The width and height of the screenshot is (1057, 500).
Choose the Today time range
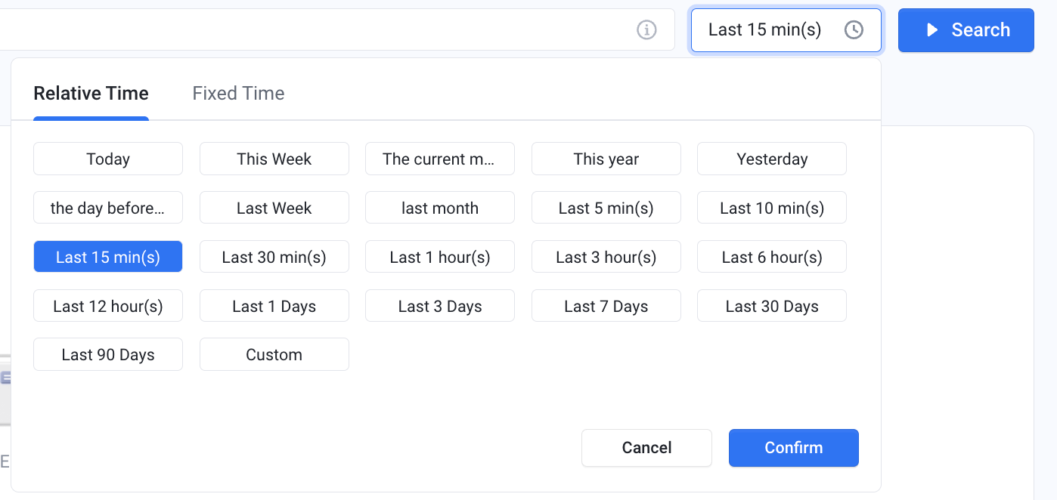(x=108, y=159)
